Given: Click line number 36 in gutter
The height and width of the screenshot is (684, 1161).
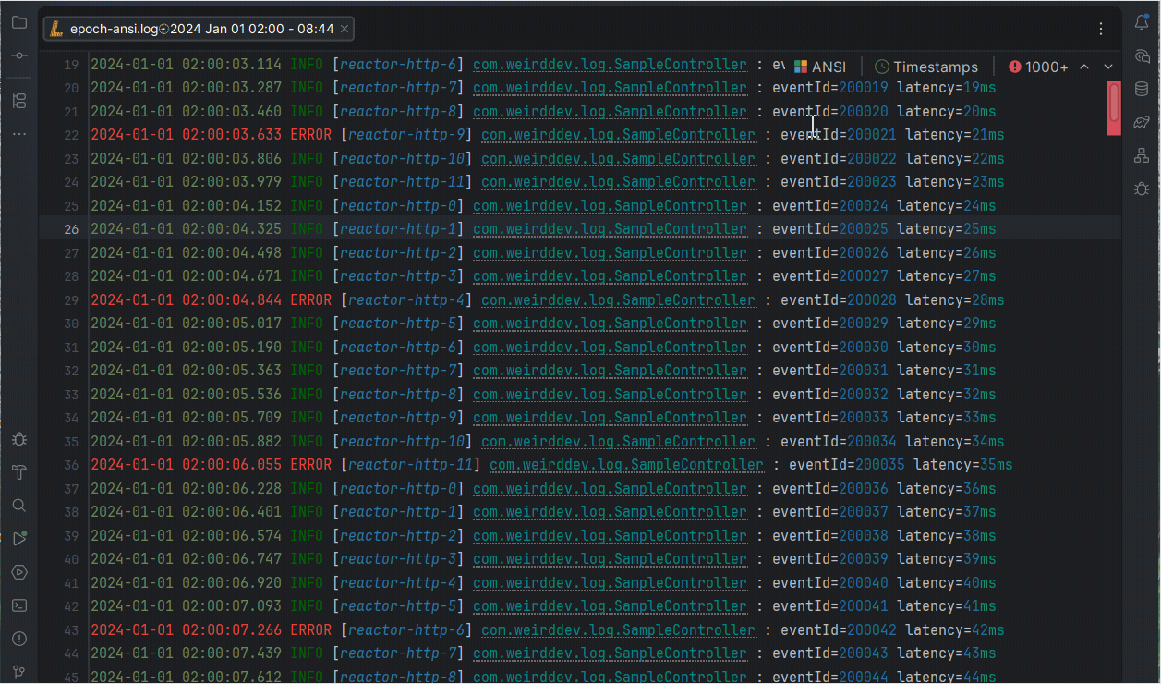Looking at the screenshot, I should click(x=71, y=464).
